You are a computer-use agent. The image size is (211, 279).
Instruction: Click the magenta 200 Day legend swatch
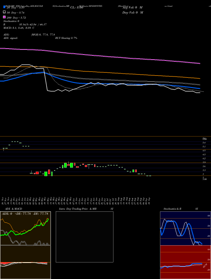(x=4, y=17)
